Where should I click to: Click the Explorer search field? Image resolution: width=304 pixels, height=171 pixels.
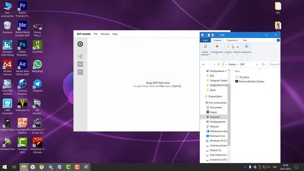coord(274,65)
